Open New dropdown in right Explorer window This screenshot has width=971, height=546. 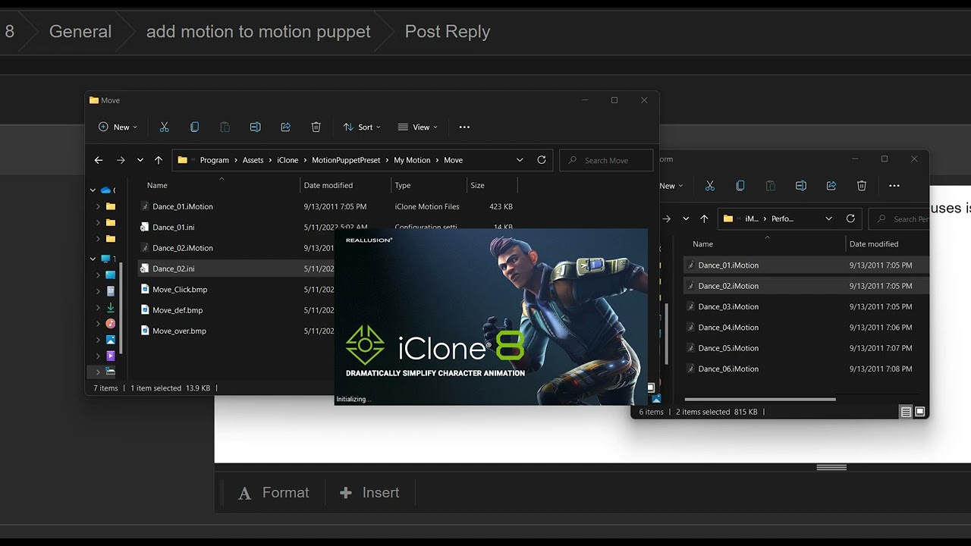click(672, 186)
